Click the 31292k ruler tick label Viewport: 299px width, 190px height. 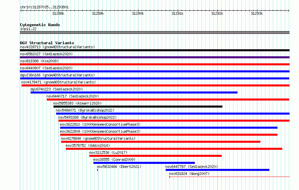coord(217,13)
